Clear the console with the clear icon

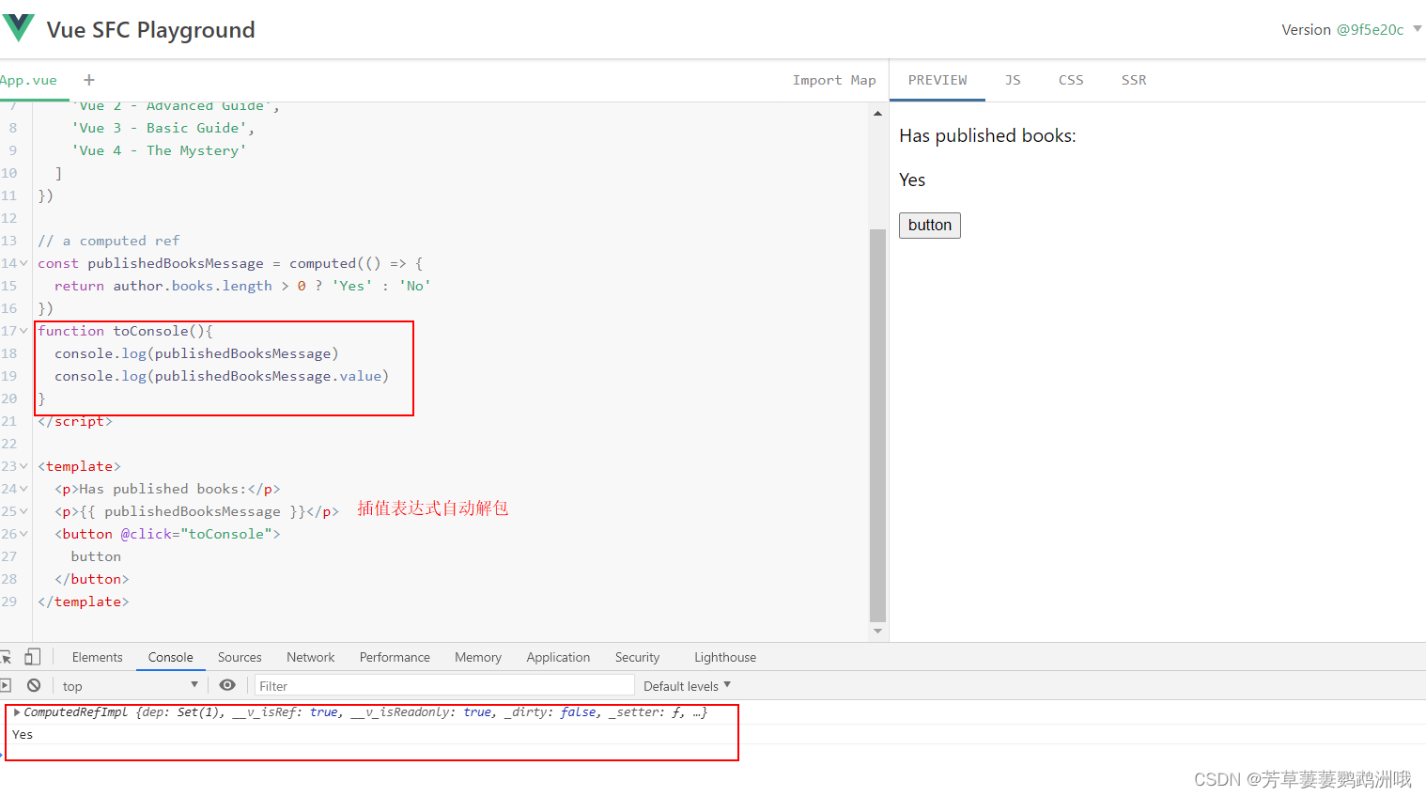(31, 685)
